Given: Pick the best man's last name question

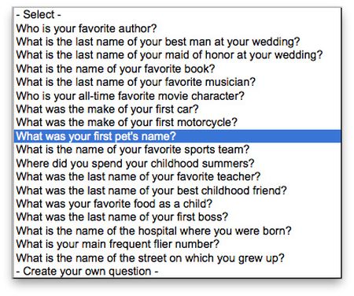Looking at the screenshot, I should (x=177, y=42).
